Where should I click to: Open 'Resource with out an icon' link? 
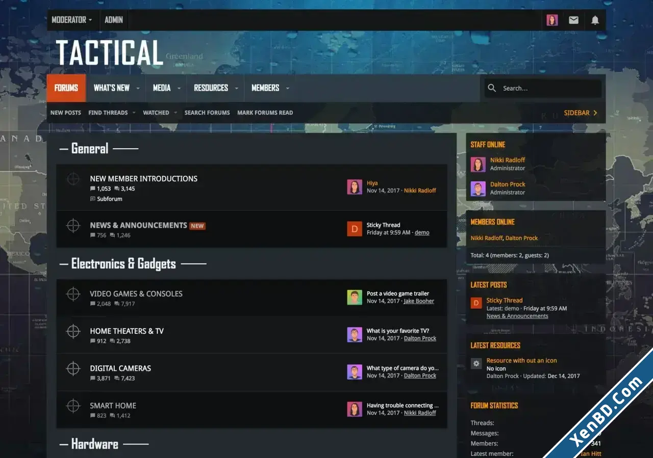[522, 361]
